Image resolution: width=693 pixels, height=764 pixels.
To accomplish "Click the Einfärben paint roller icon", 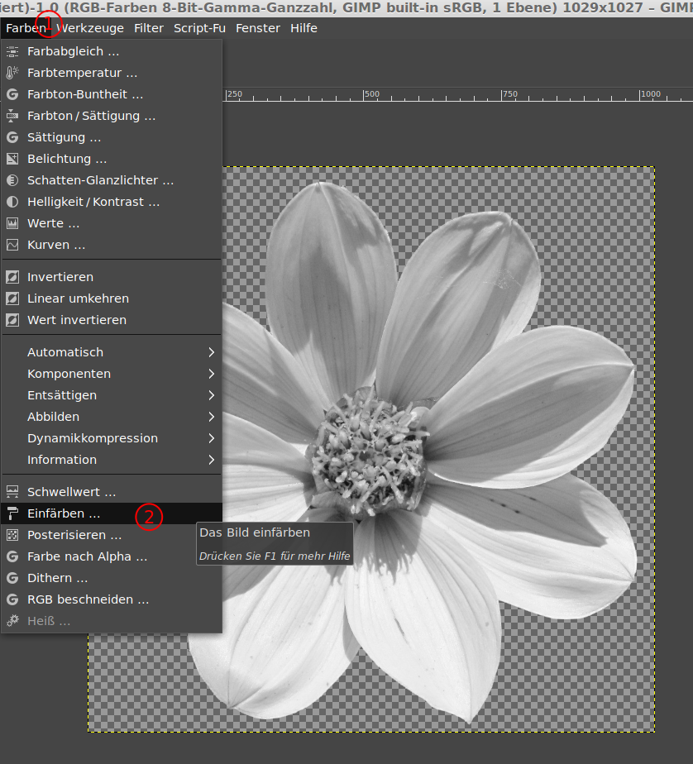I will coord(12,513).
